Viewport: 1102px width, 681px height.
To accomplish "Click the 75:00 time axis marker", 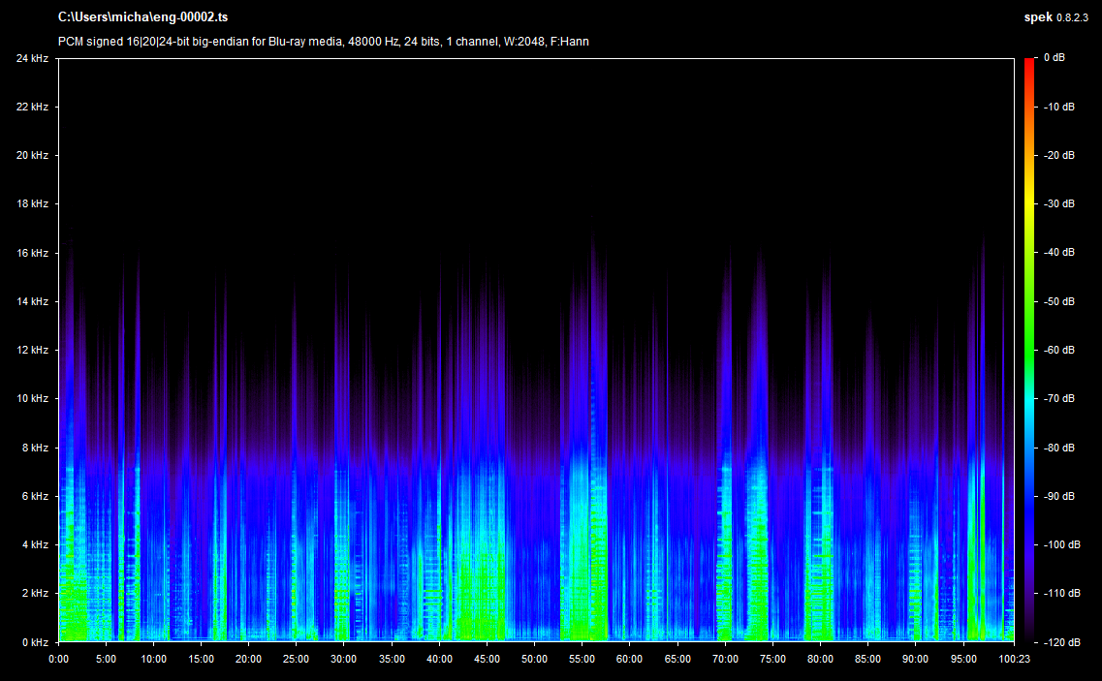I will [x=771, y=658].
